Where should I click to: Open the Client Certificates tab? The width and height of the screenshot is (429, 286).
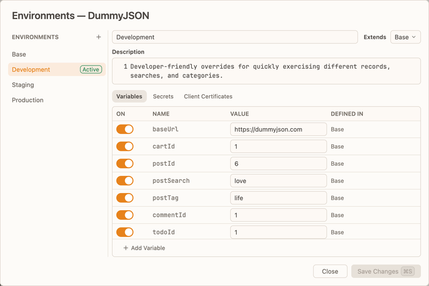208,97
